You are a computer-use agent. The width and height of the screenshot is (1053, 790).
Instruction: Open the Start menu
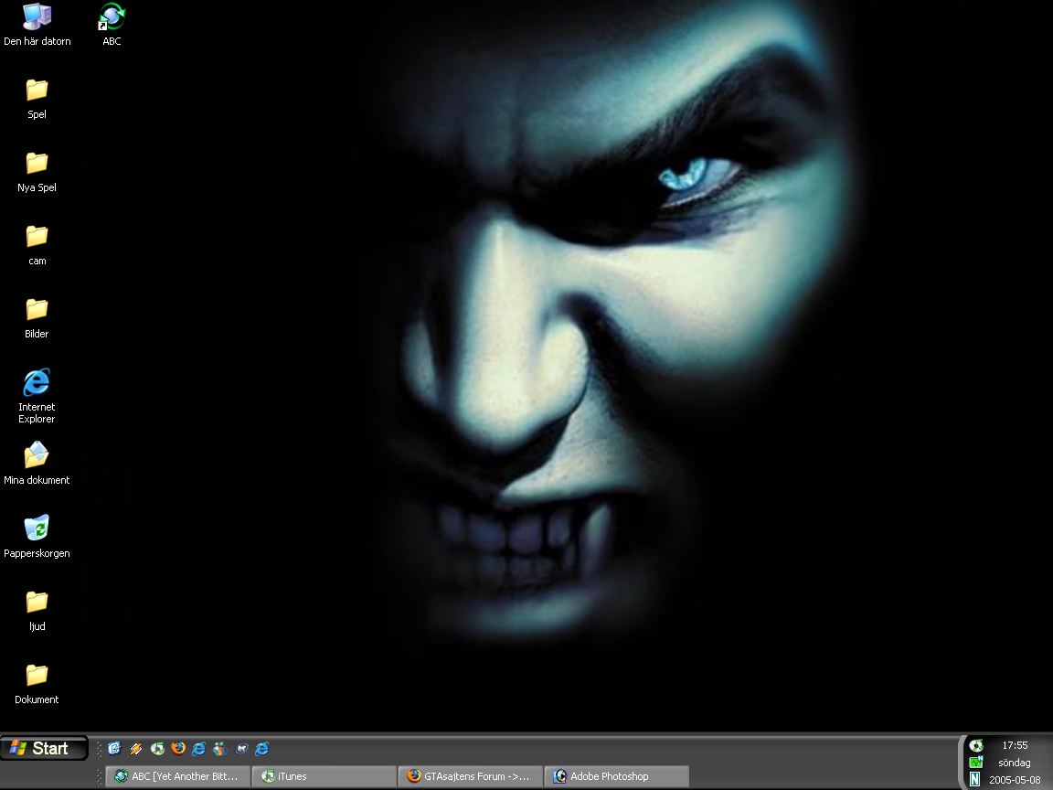tap(44, 748)
